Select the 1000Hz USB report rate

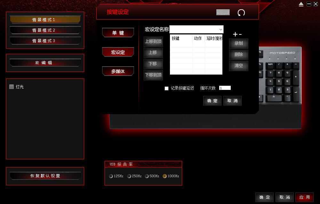165,176
